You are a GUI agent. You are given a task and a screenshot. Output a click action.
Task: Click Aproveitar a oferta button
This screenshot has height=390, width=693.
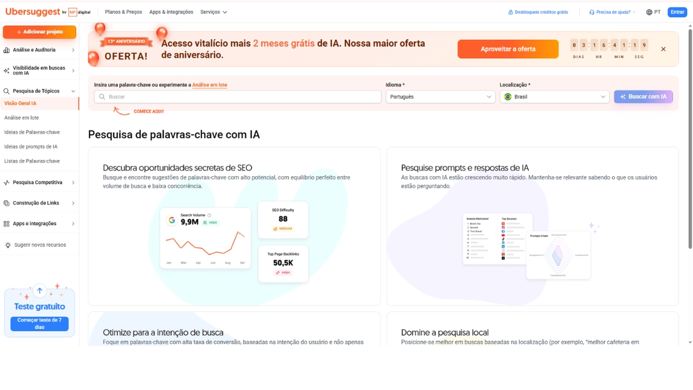(x=508, y=49)
